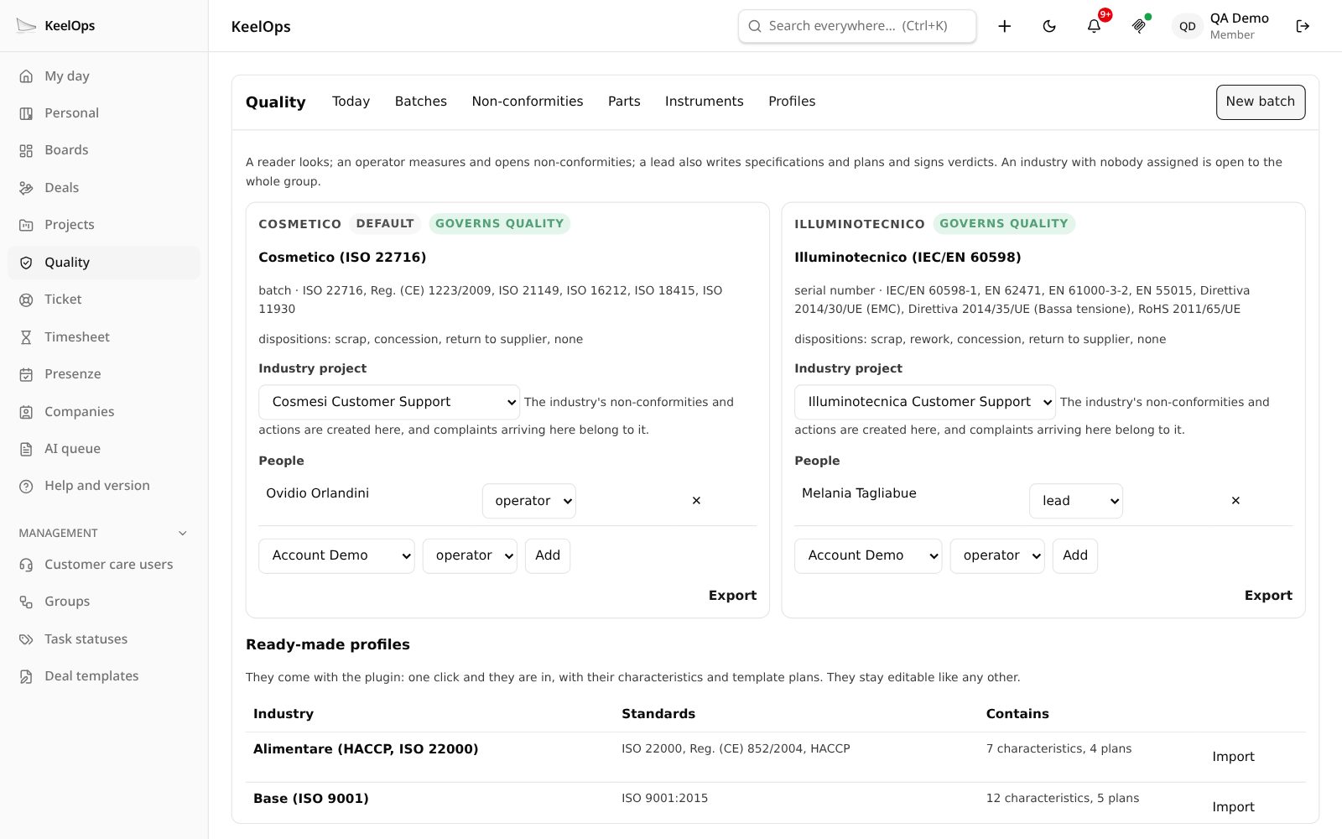Click the New batch button
Image resolution: width=1342 pixels, height=839 pixels.
coord(1261,102)
